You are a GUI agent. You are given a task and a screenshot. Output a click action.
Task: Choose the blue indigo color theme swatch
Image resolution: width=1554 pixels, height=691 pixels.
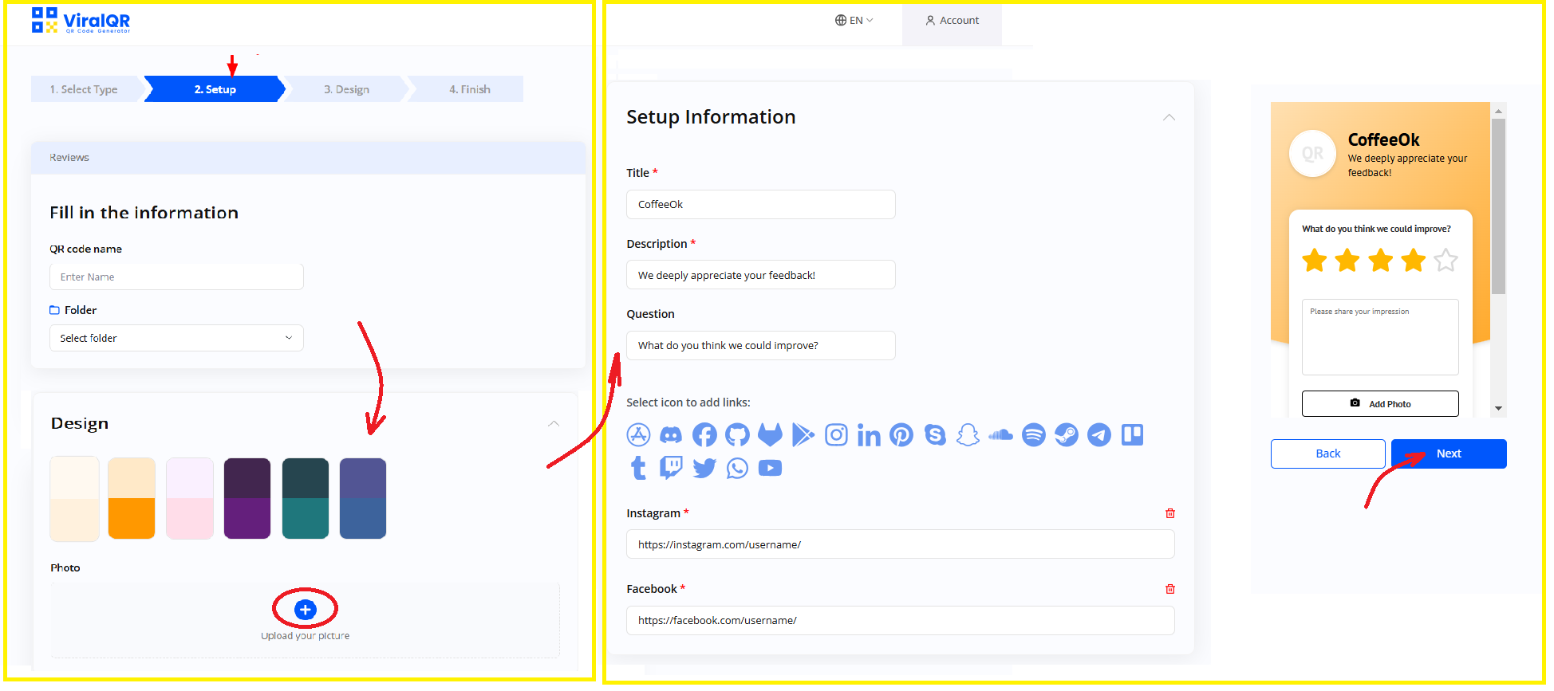coord(363,499)
